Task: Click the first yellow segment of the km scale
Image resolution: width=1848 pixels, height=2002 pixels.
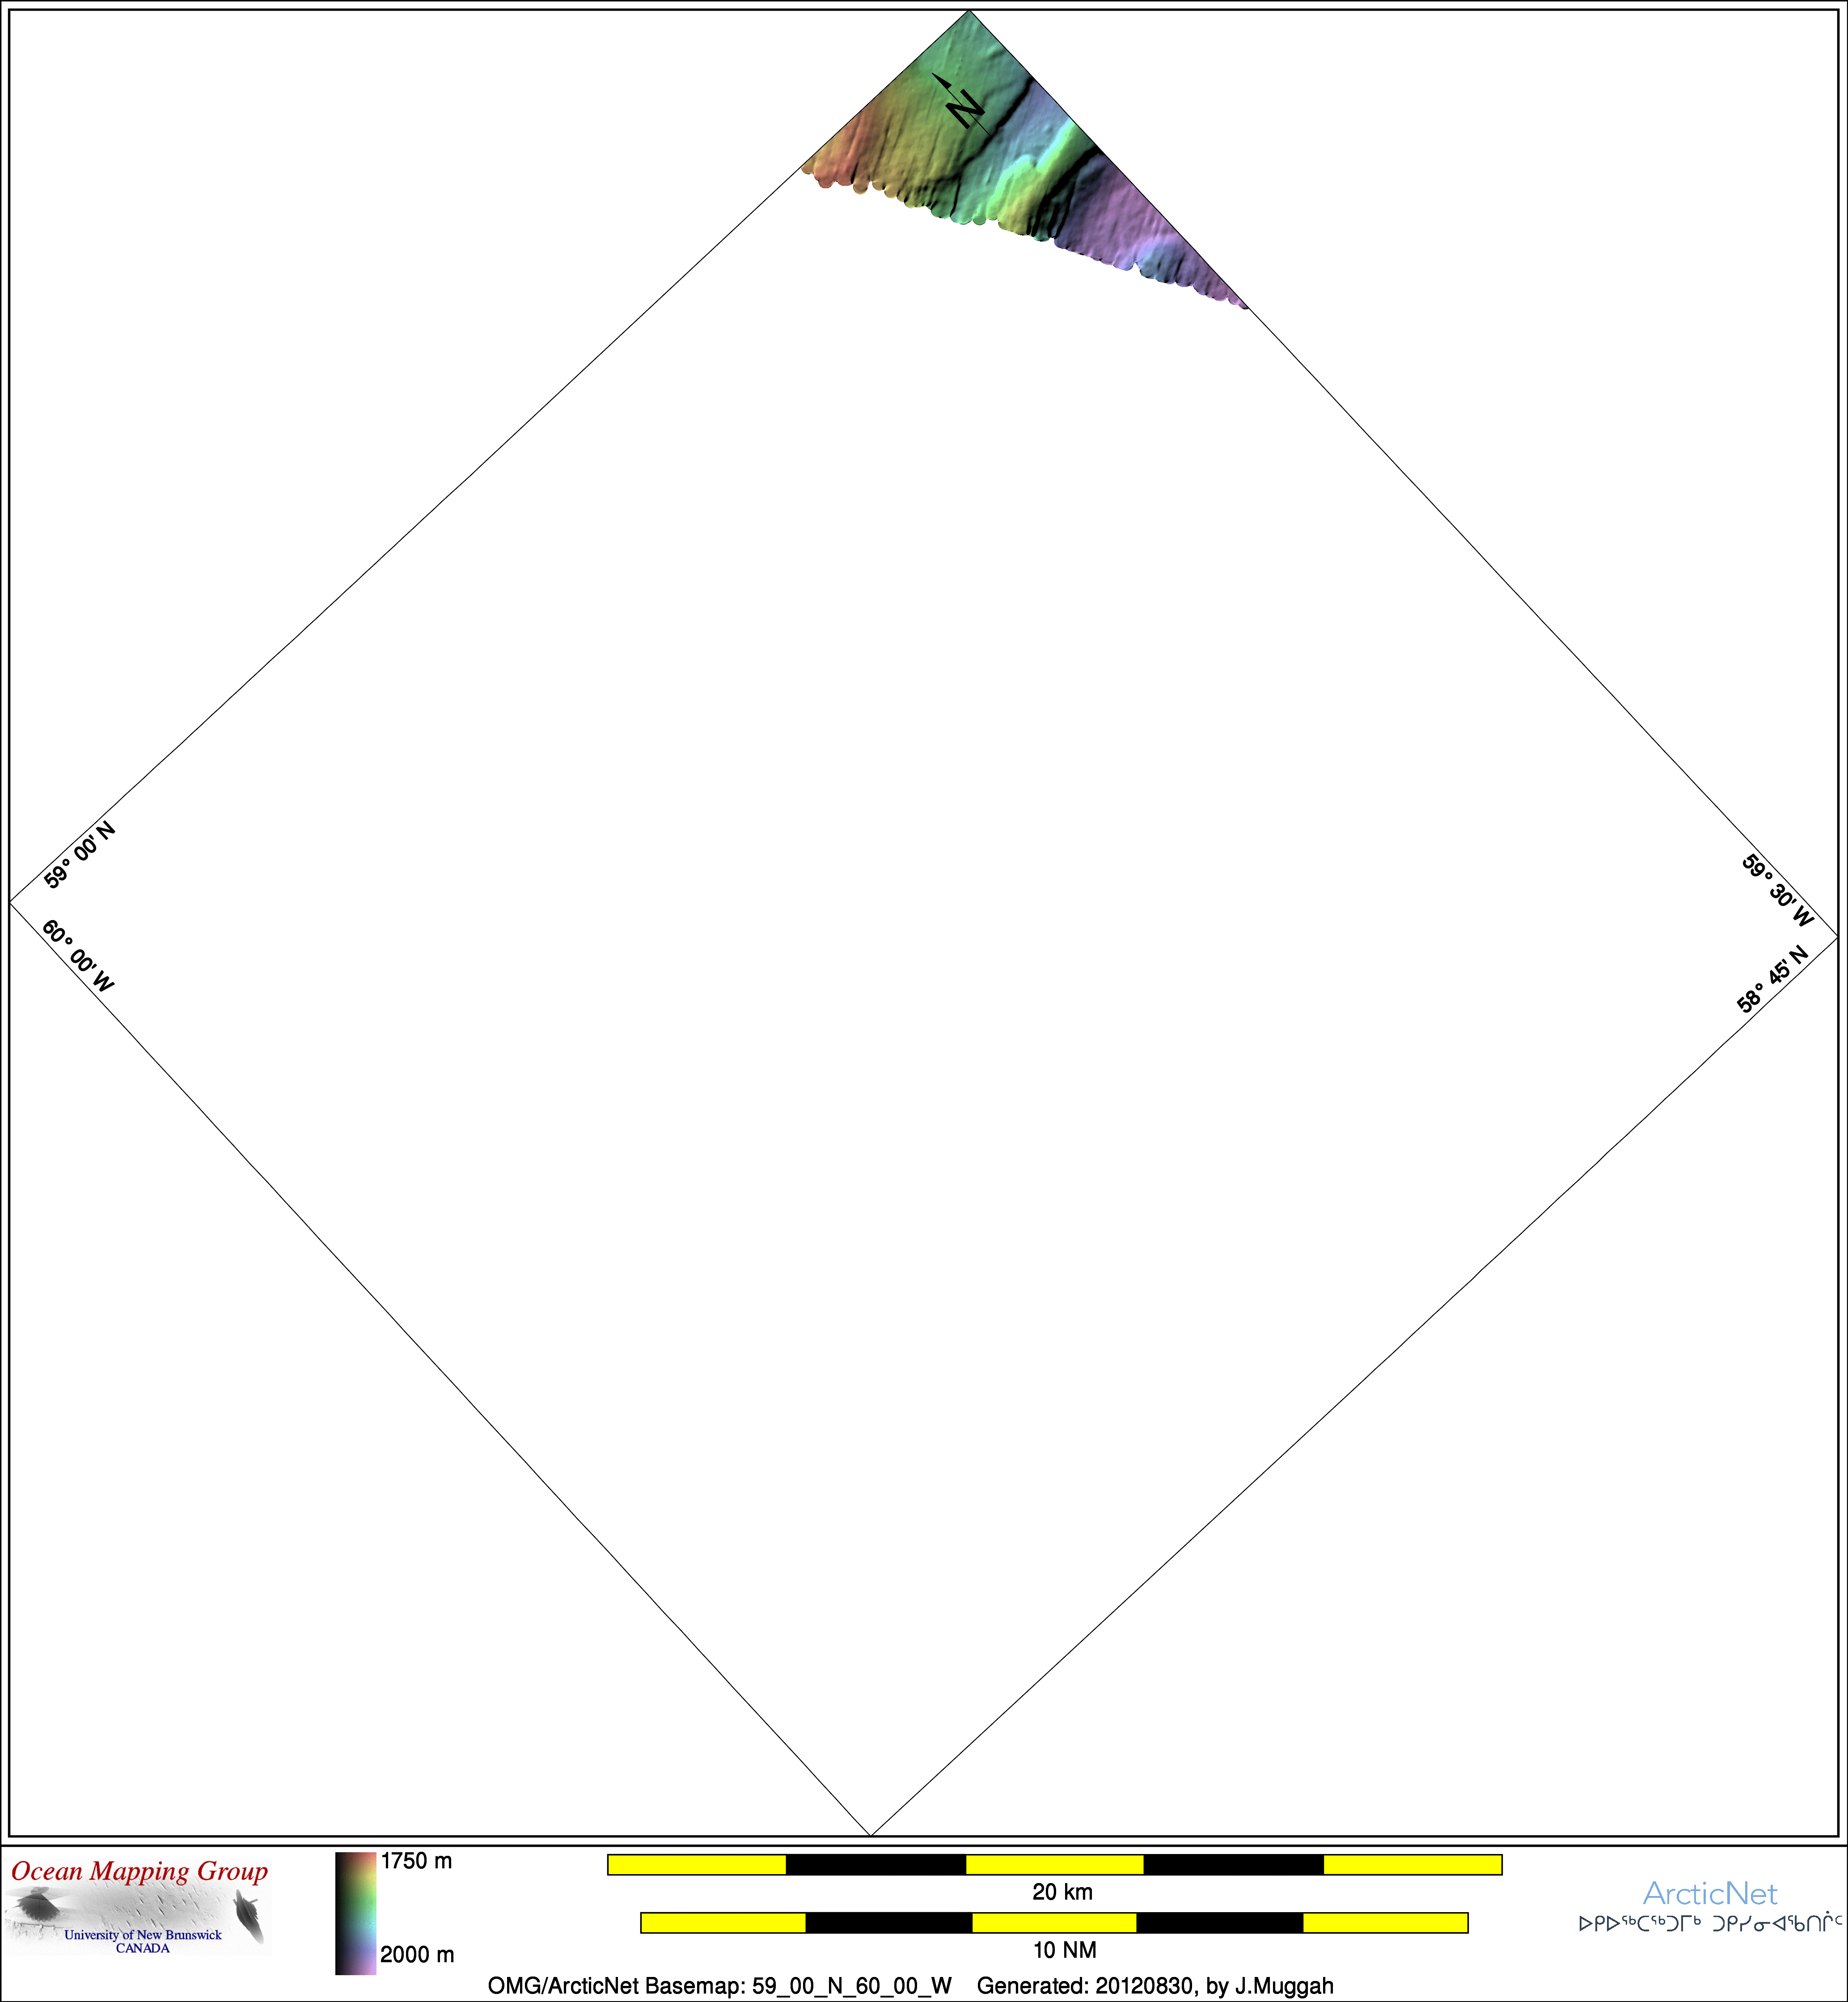Action: pyautogui.click(x=697, y=1865)
